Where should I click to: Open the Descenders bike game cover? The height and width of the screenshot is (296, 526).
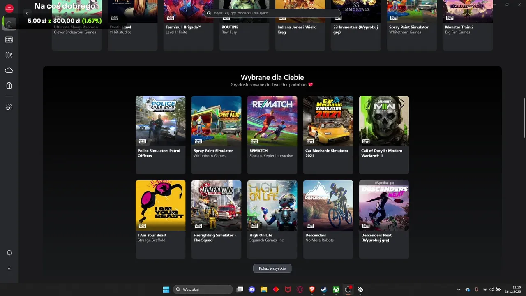(328, 205)
